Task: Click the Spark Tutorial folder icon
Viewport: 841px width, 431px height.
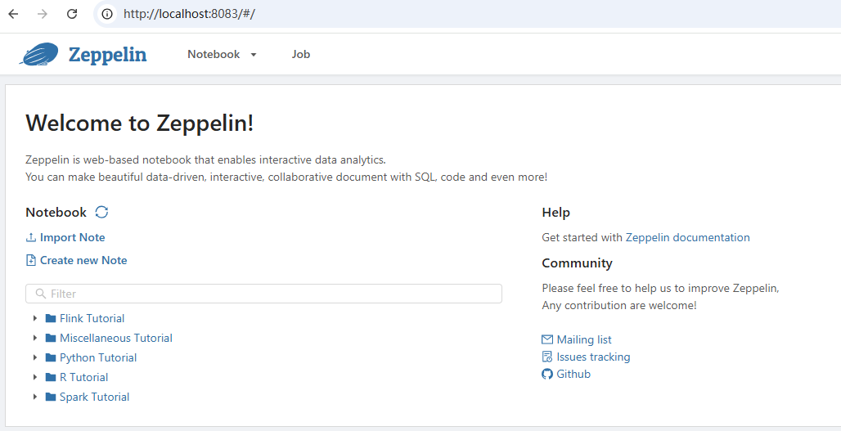Action: 51,397
